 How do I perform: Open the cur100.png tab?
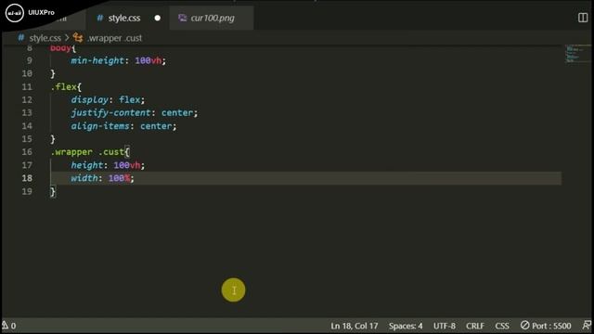[213, 19]
